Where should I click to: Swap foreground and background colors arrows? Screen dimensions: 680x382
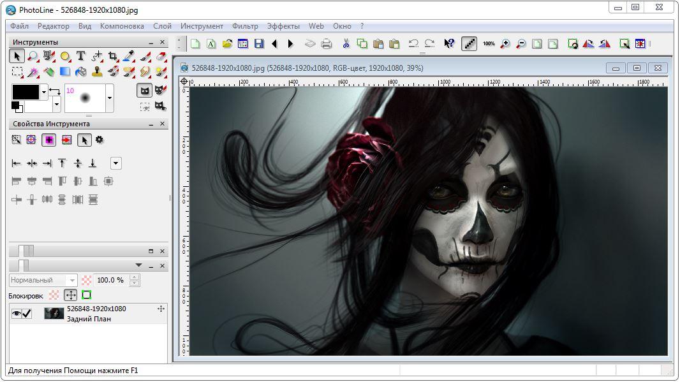coord(55,91)
